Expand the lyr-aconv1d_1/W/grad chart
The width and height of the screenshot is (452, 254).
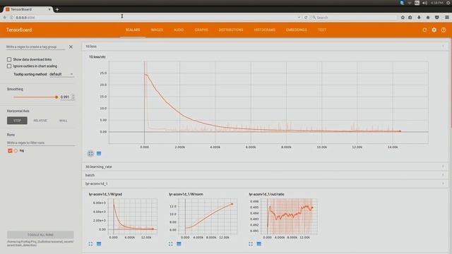pyautogui.click(x=90, y=243)
